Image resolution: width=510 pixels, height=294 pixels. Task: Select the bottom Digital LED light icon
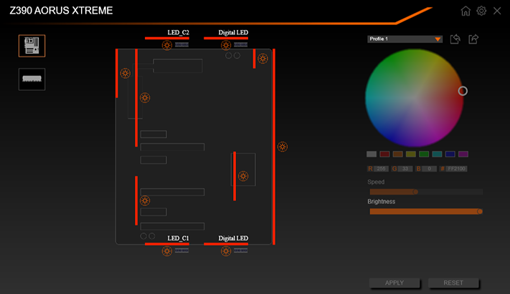pos(226,251)
